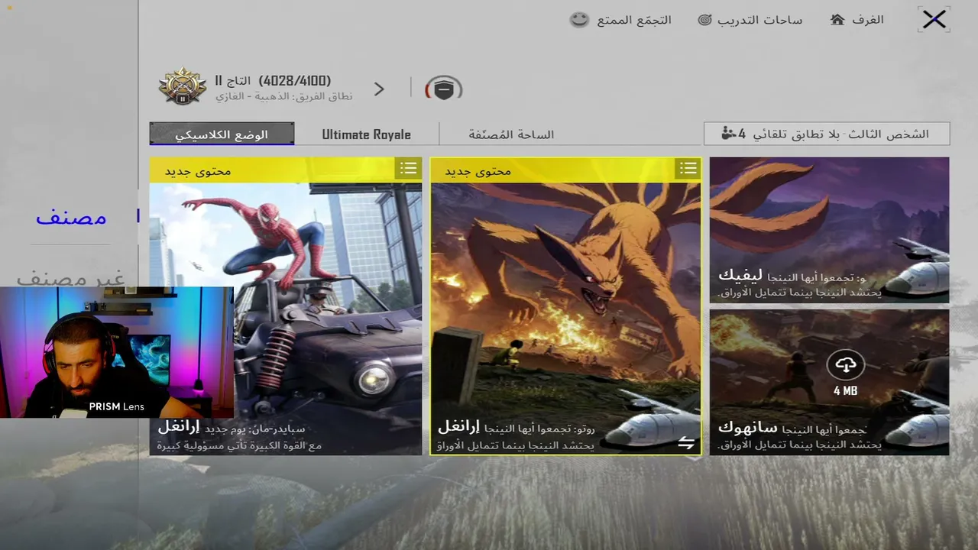Viewport: 978px width, 550px height.
Task: Download the Sanhok map via cloud icon
Action: (x=845, y=366)
